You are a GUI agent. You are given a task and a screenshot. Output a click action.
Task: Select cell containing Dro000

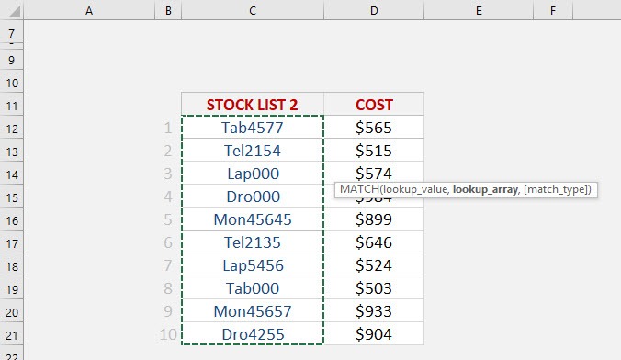tap(253, 196)
